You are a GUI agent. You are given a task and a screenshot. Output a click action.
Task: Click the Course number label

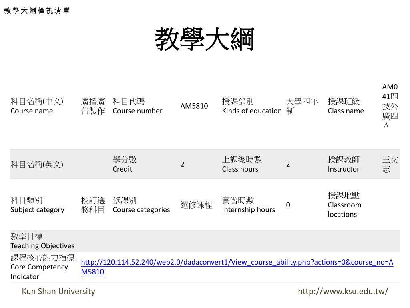point(138,106)
